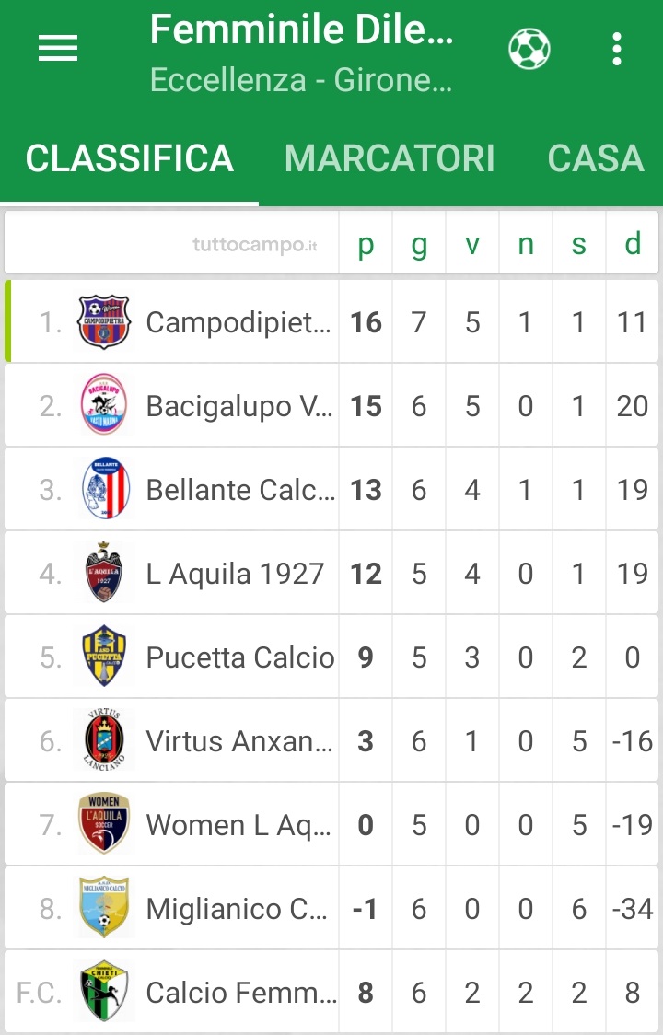Screen dimensions: 663x1035
Task: Open the three-dot overflow menu
Action: 616,49
